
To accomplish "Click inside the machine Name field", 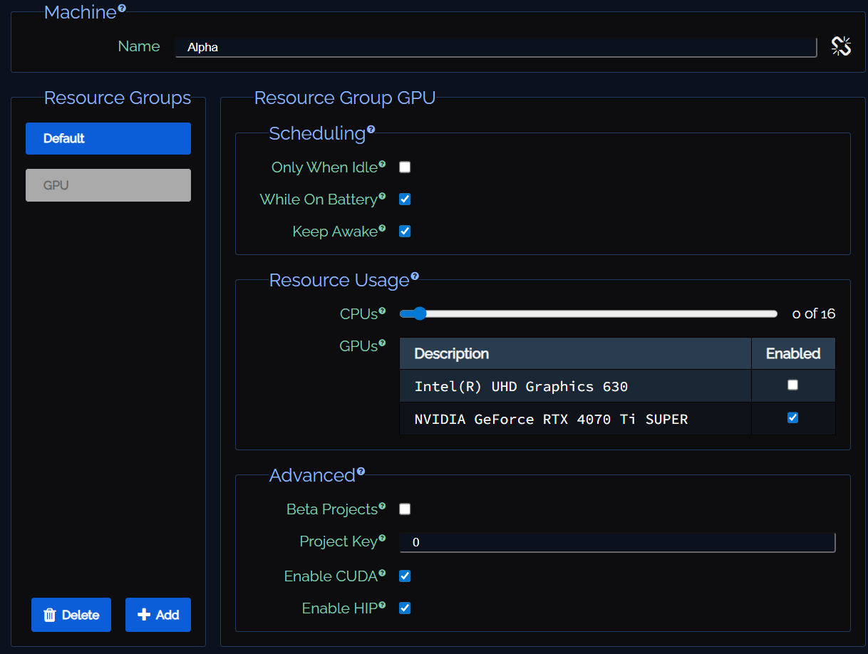I will (496, 48).
